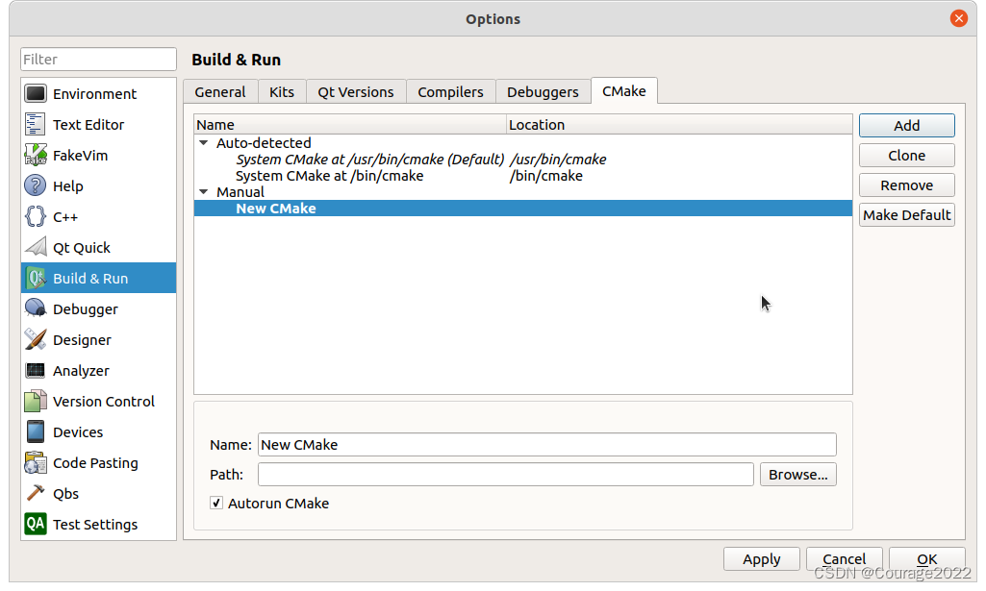Image resolution: width=986 pixels, height=591 pixels.
Task: Click the Devices tablet icon
Action: (x=36, y=432)
